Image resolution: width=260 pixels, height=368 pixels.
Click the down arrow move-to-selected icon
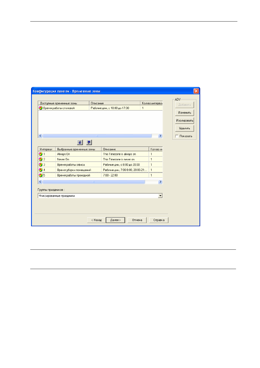[x=80, y=142]
